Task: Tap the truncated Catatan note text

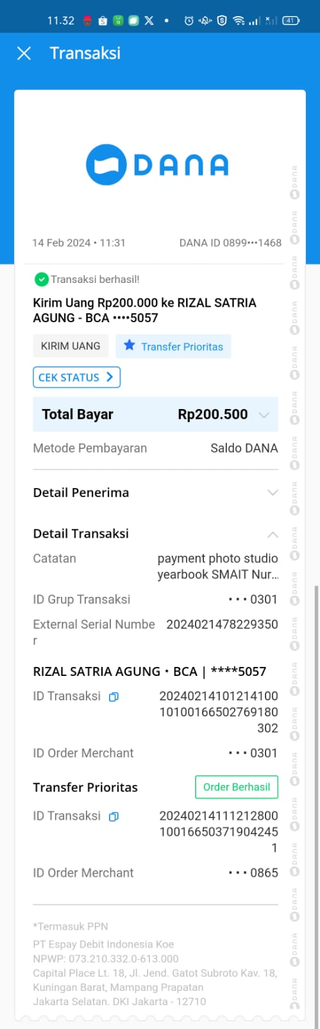Action: (x=218, y=567)
